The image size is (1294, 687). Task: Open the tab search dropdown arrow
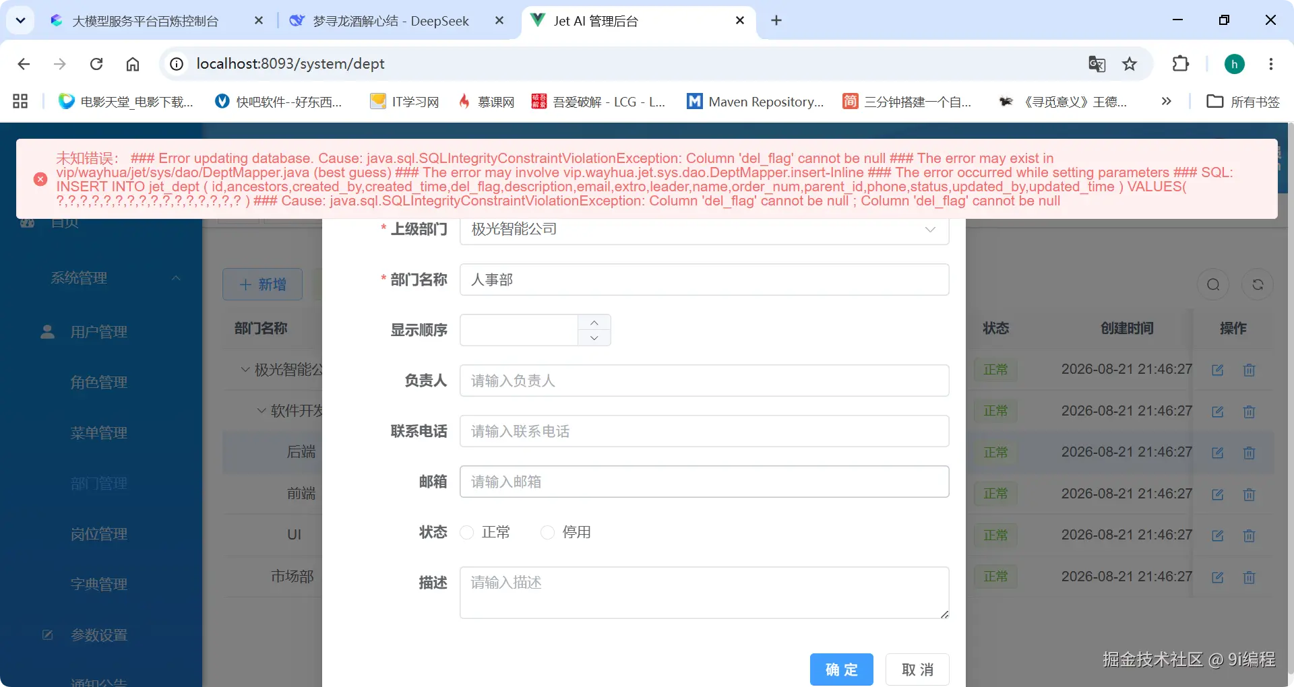[20, 20]
